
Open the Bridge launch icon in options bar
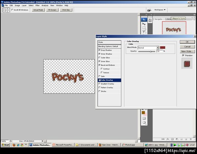(149, 10)
